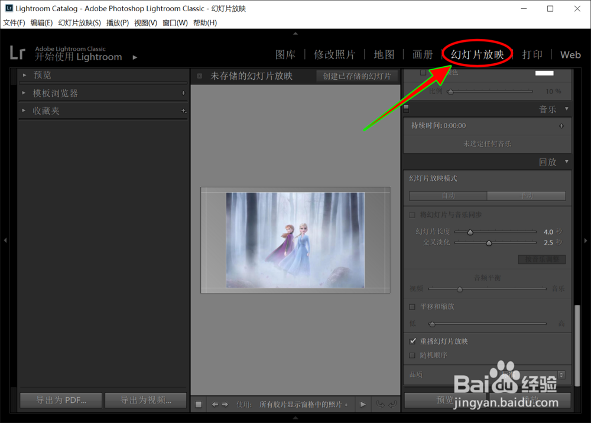Click Export PDF button
591x423 pixels.
click(61, 400)
